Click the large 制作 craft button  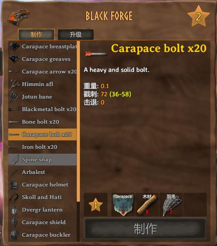tap(145, 228)
